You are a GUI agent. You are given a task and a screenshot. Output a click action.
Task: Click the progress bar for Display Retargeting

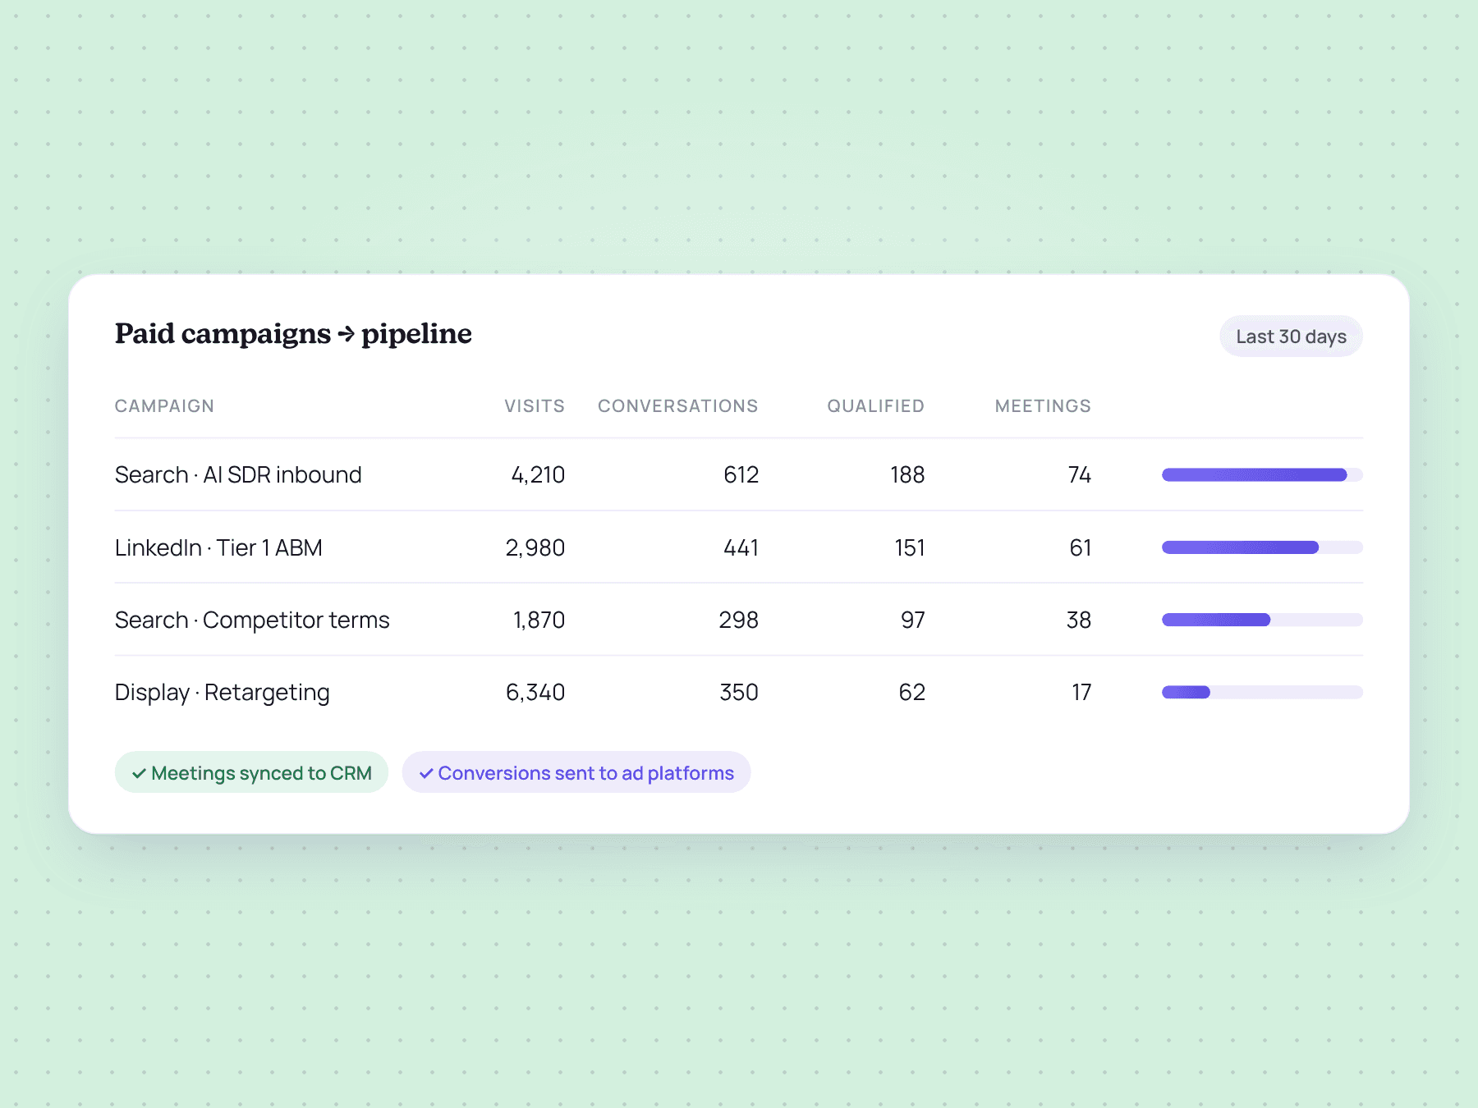[1262, 692]
